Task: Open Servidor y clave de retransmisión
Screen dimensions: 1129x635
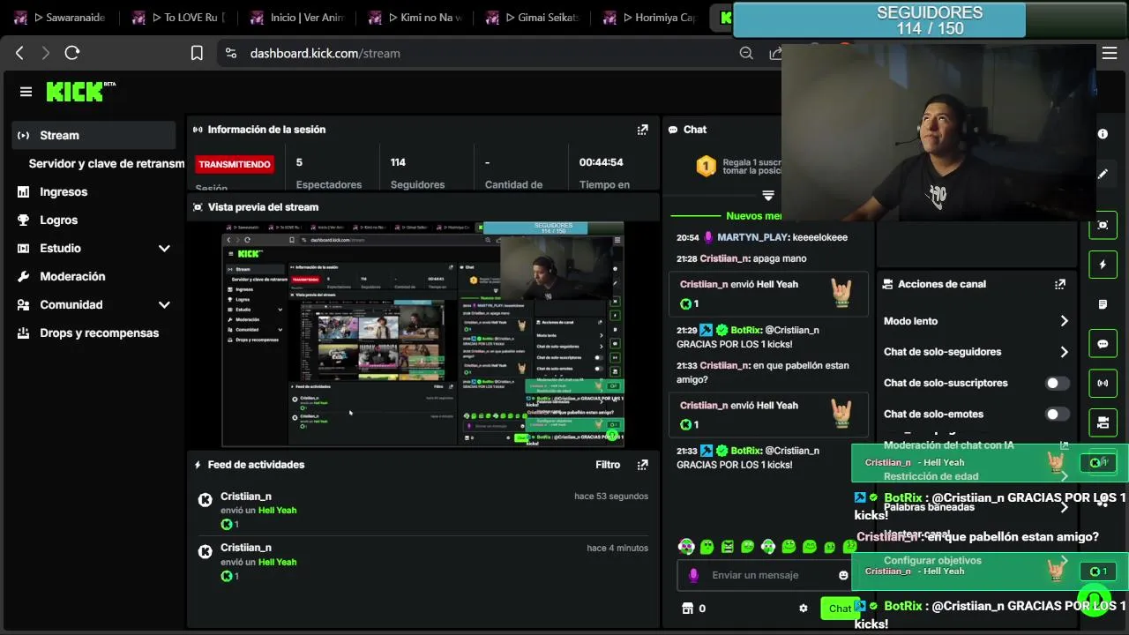Action: point(106,164)
